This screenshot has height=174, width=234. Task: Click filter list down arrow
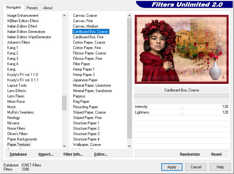click(129, 146)
